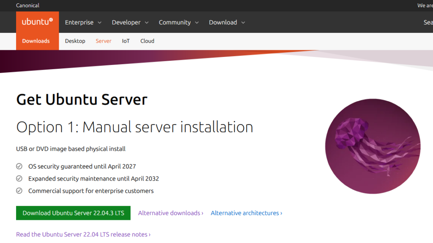
Task: Click the Get Ubuntu Server heading
Action: point(82,100)
